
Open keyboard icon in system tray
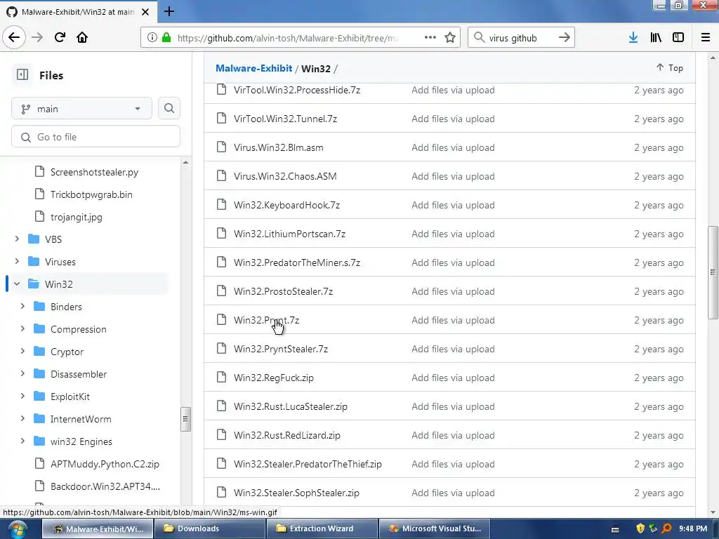(615, 529)
